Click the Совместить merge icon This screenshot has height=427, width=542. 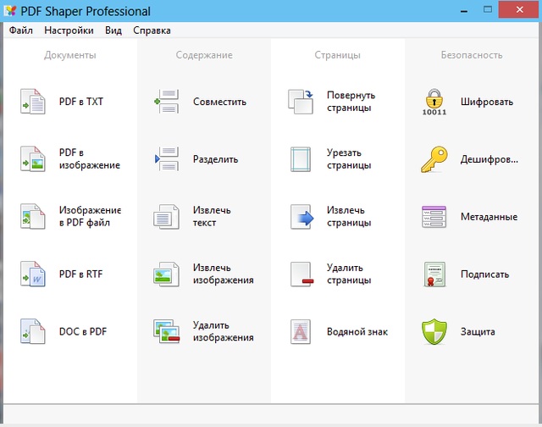tap(167, 102)
